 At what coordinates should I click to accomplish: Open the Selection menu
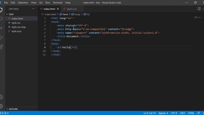(23, 3)
